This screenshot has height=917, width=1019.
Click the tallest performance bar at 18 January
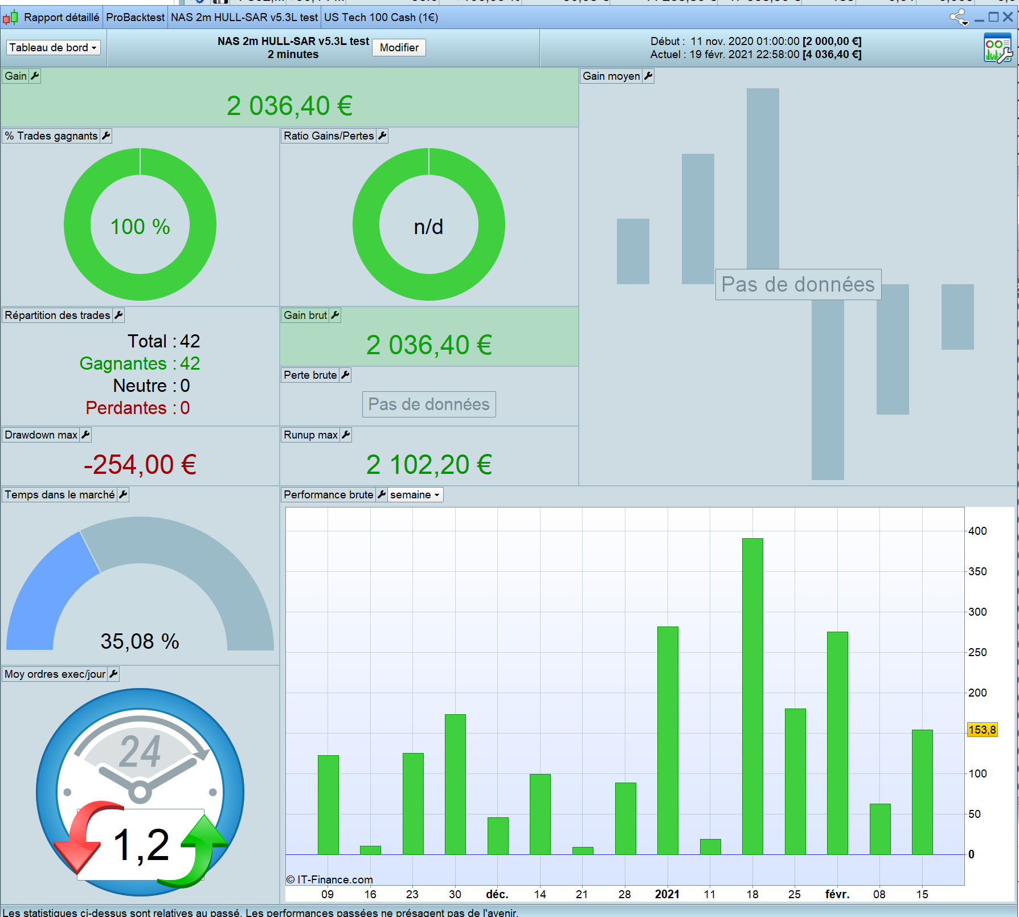pyautogui.click(x=752, y=696)
